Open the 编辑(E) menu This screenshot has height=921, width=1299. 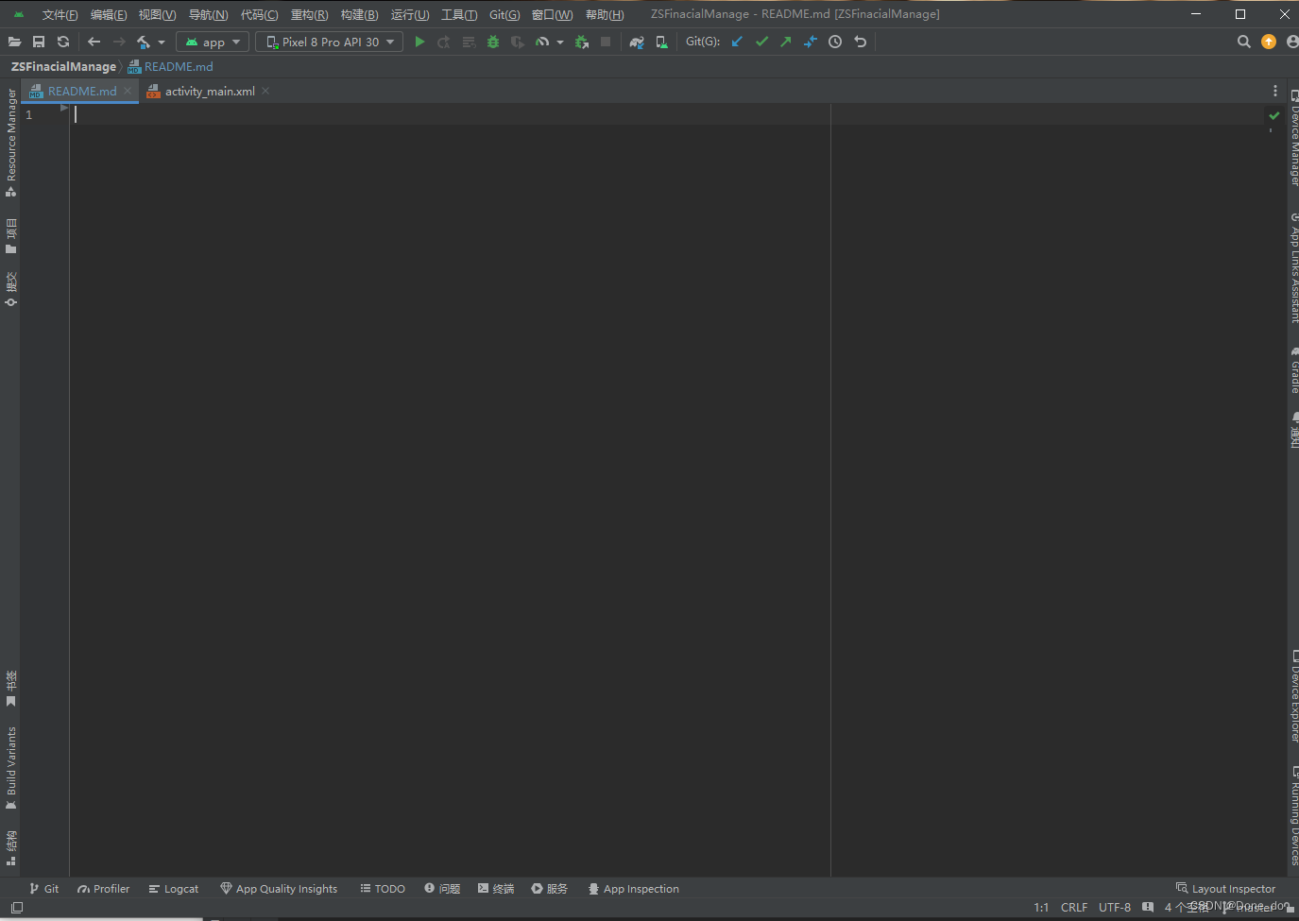(x=109, y=14)
